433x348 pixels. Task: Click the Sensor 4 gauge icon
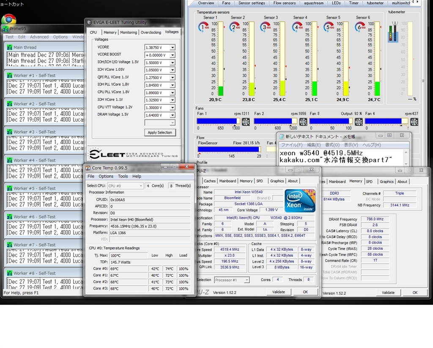click(x=297, y=27)
